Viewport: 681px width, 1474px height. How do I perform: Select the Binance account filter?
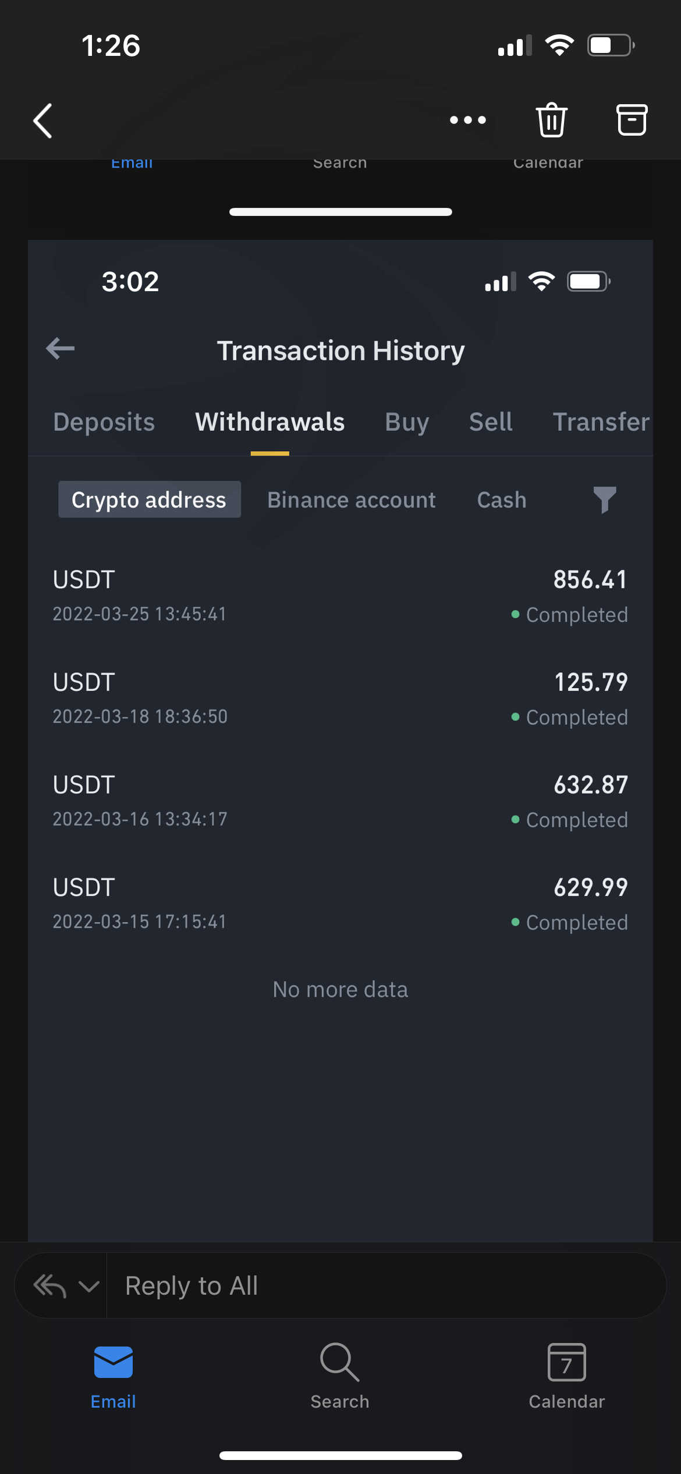coord(351,499)
